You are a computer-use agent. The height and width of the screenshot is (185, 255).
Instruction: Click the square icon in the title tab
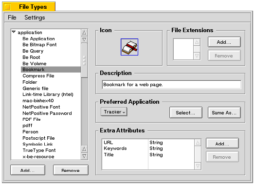coord(7,7)
